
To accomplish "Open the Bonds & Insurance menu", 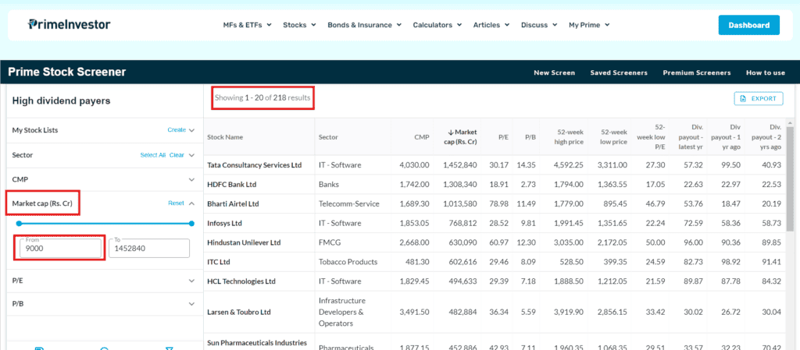I will 364,25.
